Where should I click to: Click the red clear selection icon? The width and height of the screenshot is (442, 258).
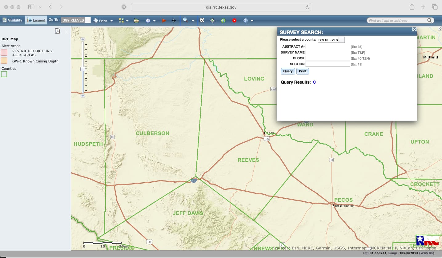(x=234, y=21)
